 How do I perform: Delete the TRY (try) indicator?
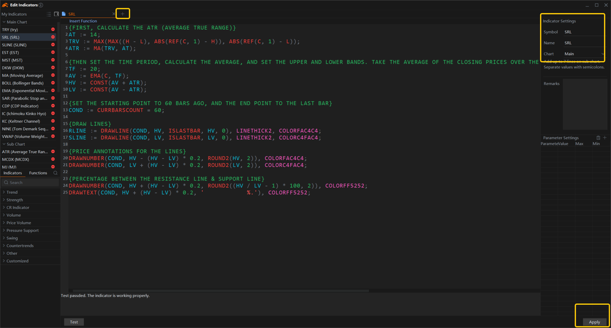pos(53,30)
